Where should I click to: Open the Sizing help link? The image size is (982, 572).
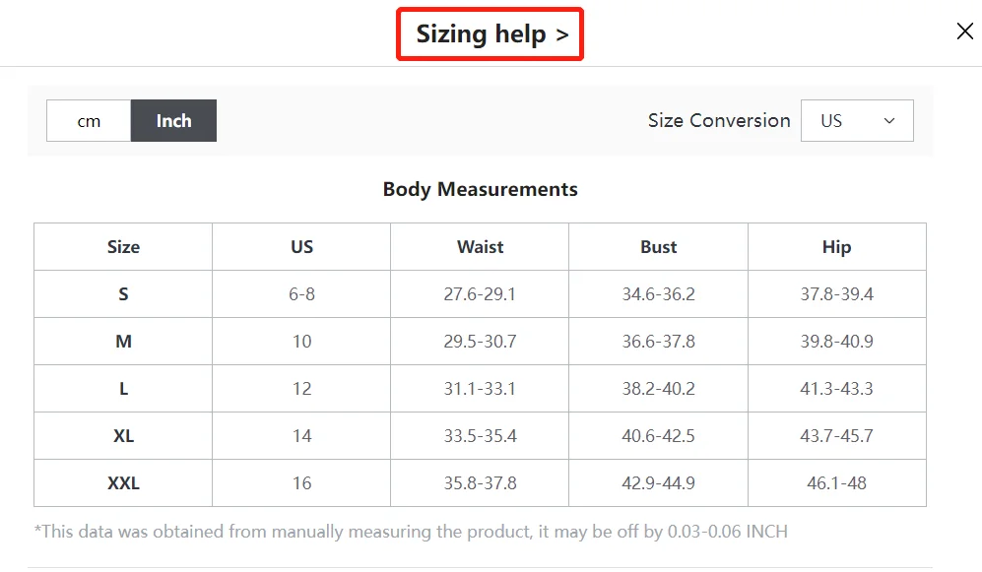click(x=492, y=33)
